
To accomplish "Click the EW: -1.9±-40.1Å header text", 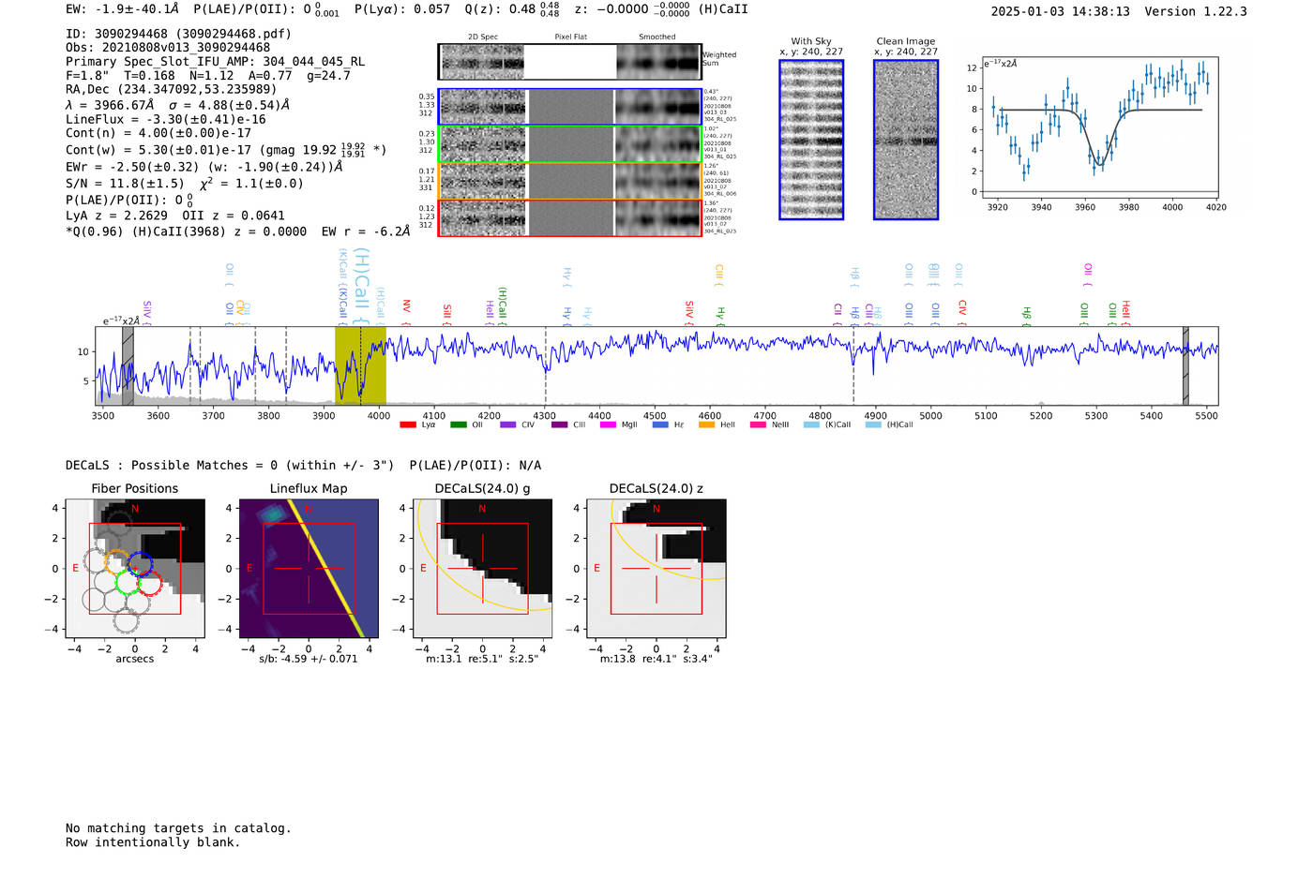I will tap(123, 9).
